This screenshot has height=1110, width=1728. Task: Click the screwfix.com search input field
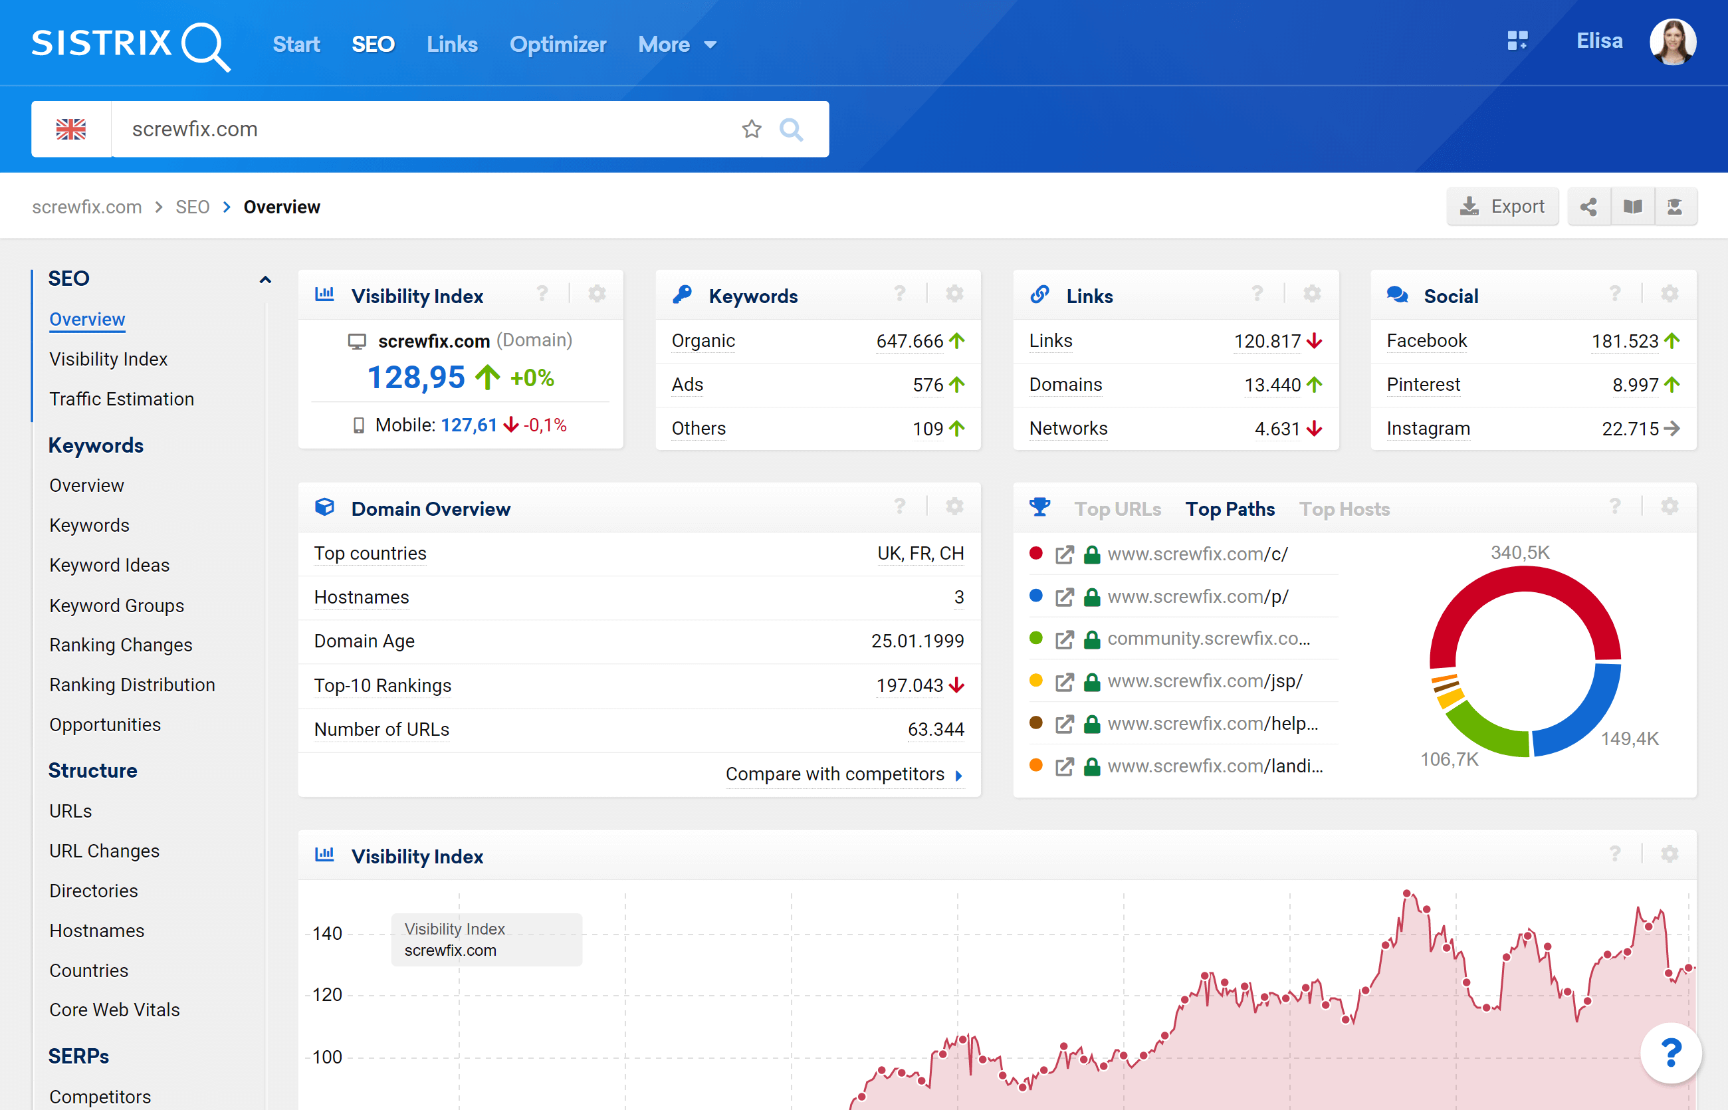point(425,129)
